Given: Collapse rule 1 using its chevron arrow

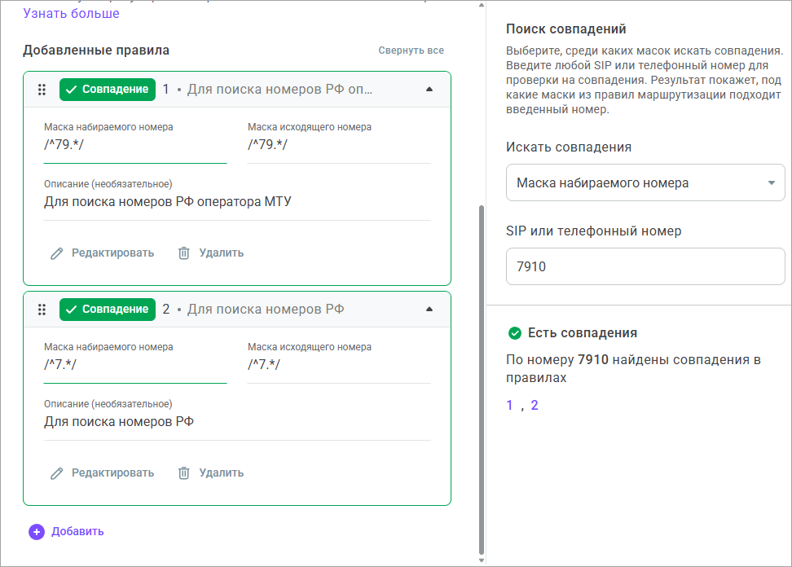Looking at the screenshot, I should point(429,90).
